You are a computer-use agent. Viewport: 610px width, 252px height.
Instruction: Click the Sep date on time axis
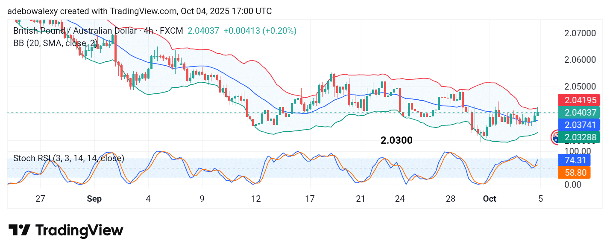94,199
